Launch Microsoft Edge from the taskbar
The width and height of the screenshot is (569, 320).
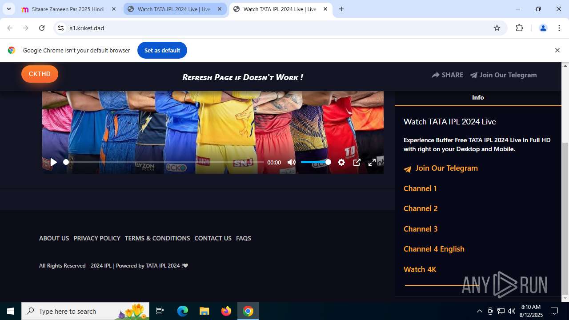[x=183, y=311]
